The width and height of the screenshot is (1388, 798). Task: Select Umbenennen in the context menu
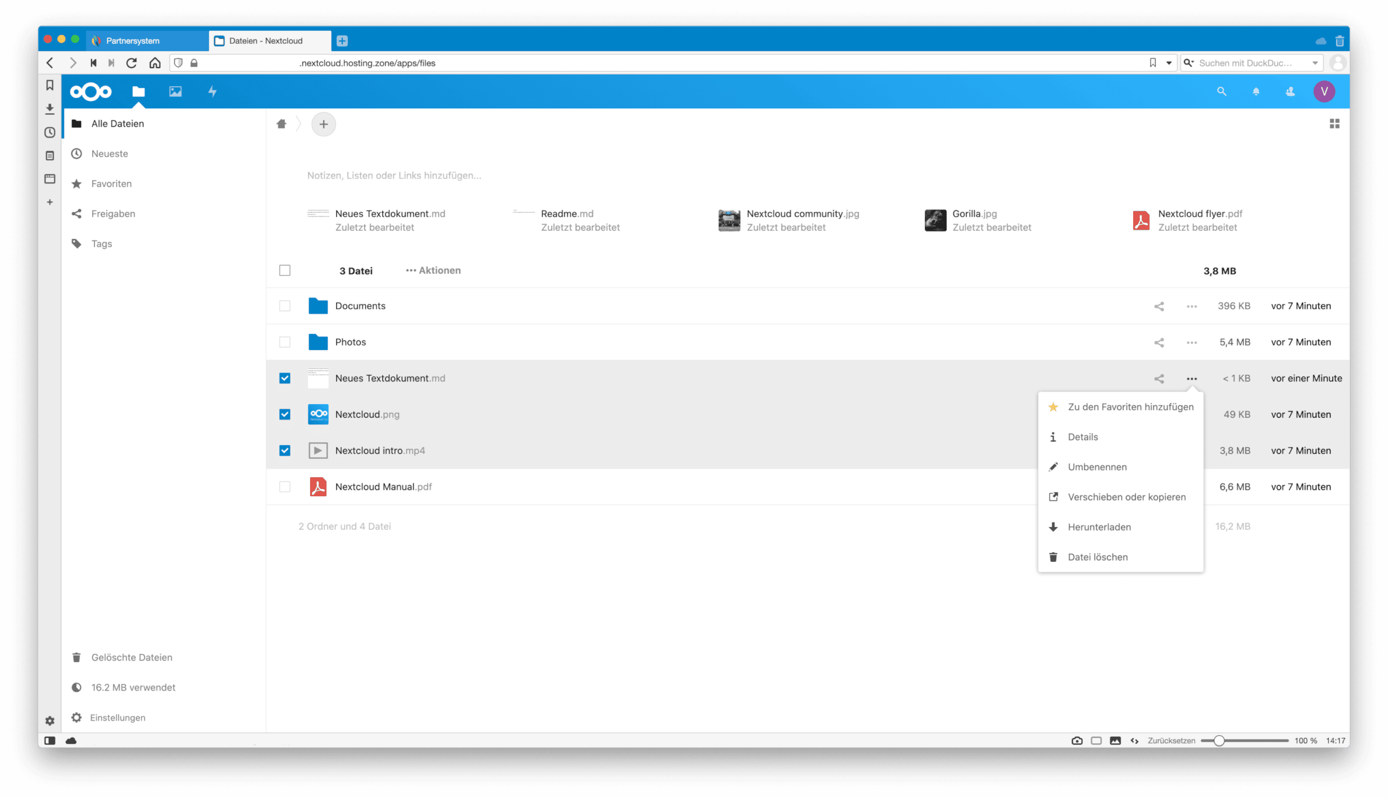pyautogui.click(x=1120, y=467)
